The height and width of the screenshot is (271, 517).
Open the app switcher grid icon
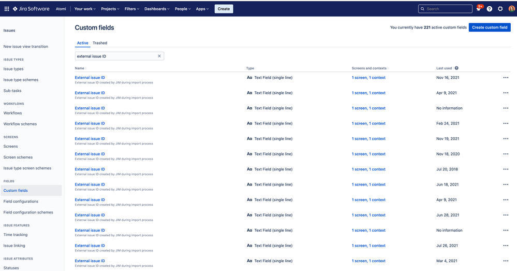7,9
